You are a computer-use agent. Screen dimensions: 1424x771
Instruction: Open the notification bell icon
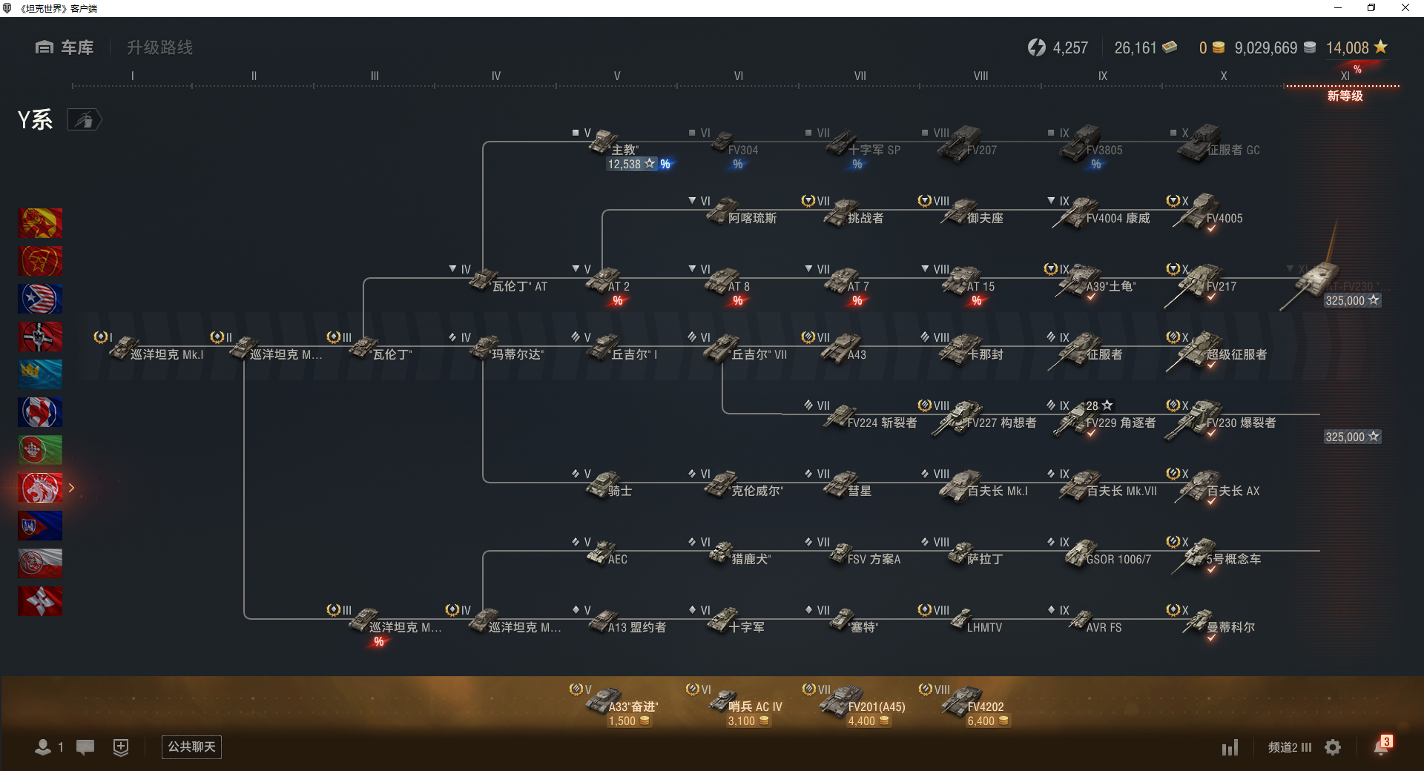[1381, 747]
